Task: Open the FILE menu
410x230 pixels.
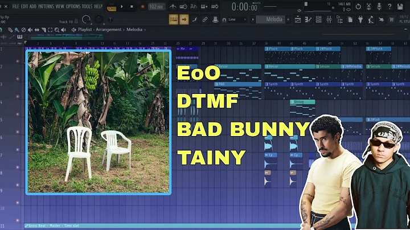Action: click(x=16, y=6)
